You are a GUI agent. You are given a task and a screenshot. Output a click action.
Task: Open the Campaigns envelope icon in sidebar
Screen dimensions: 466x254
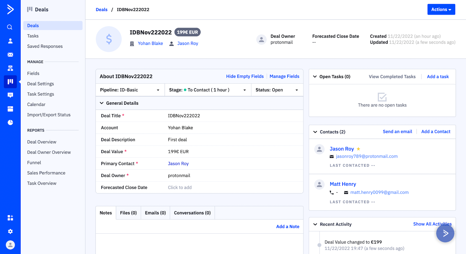point(10,55)
